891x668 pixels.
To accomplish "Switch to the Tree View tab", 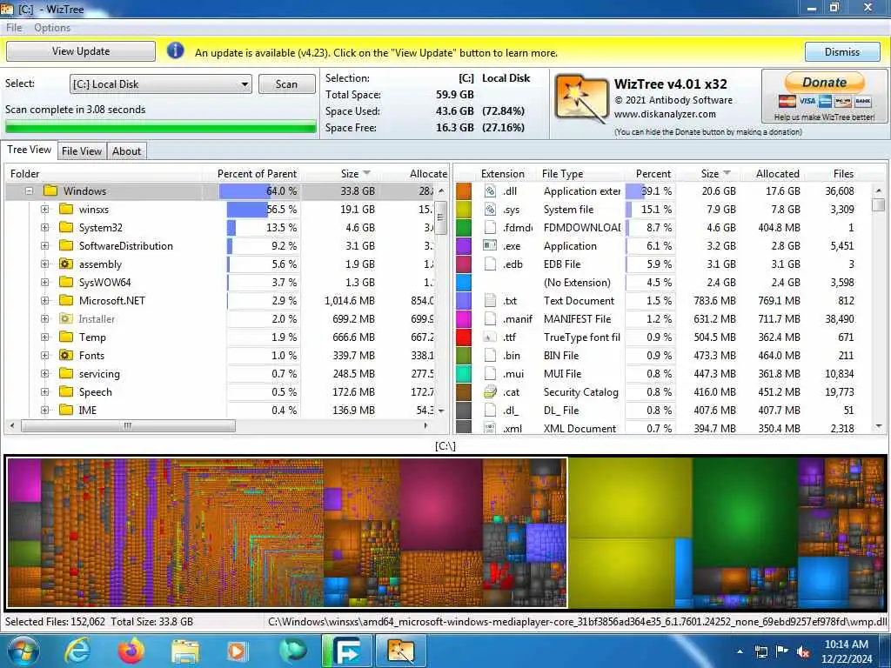I will point(29,150).
